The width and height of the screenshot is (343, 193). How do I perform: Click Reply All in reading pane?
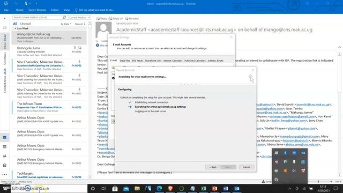click(116, 19)
